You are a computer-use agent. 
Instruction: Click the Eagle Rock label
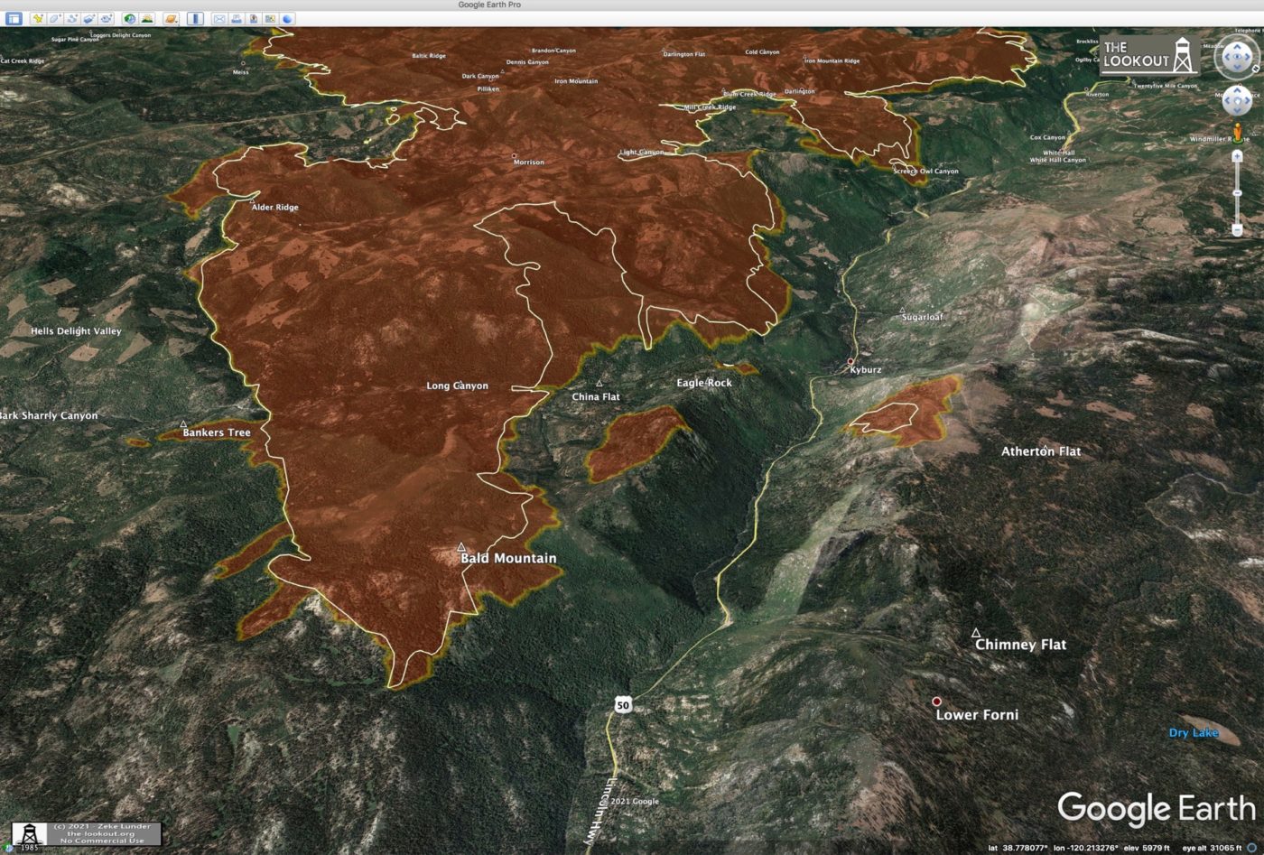click(704, 383)
